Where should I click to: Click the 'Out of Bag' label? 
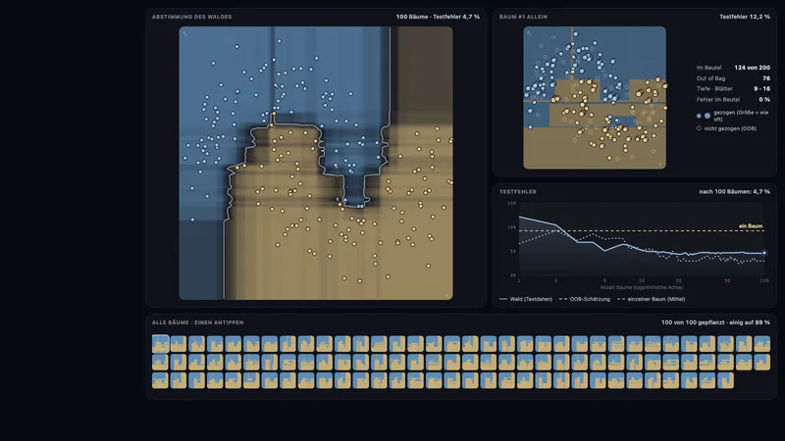pos(710,78)
